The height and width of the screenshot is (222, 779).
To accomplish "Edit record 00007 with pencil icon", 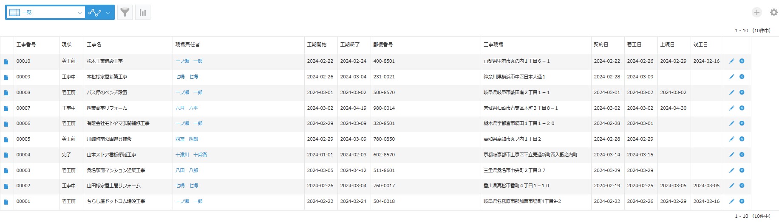I will [x=732, y=108].
